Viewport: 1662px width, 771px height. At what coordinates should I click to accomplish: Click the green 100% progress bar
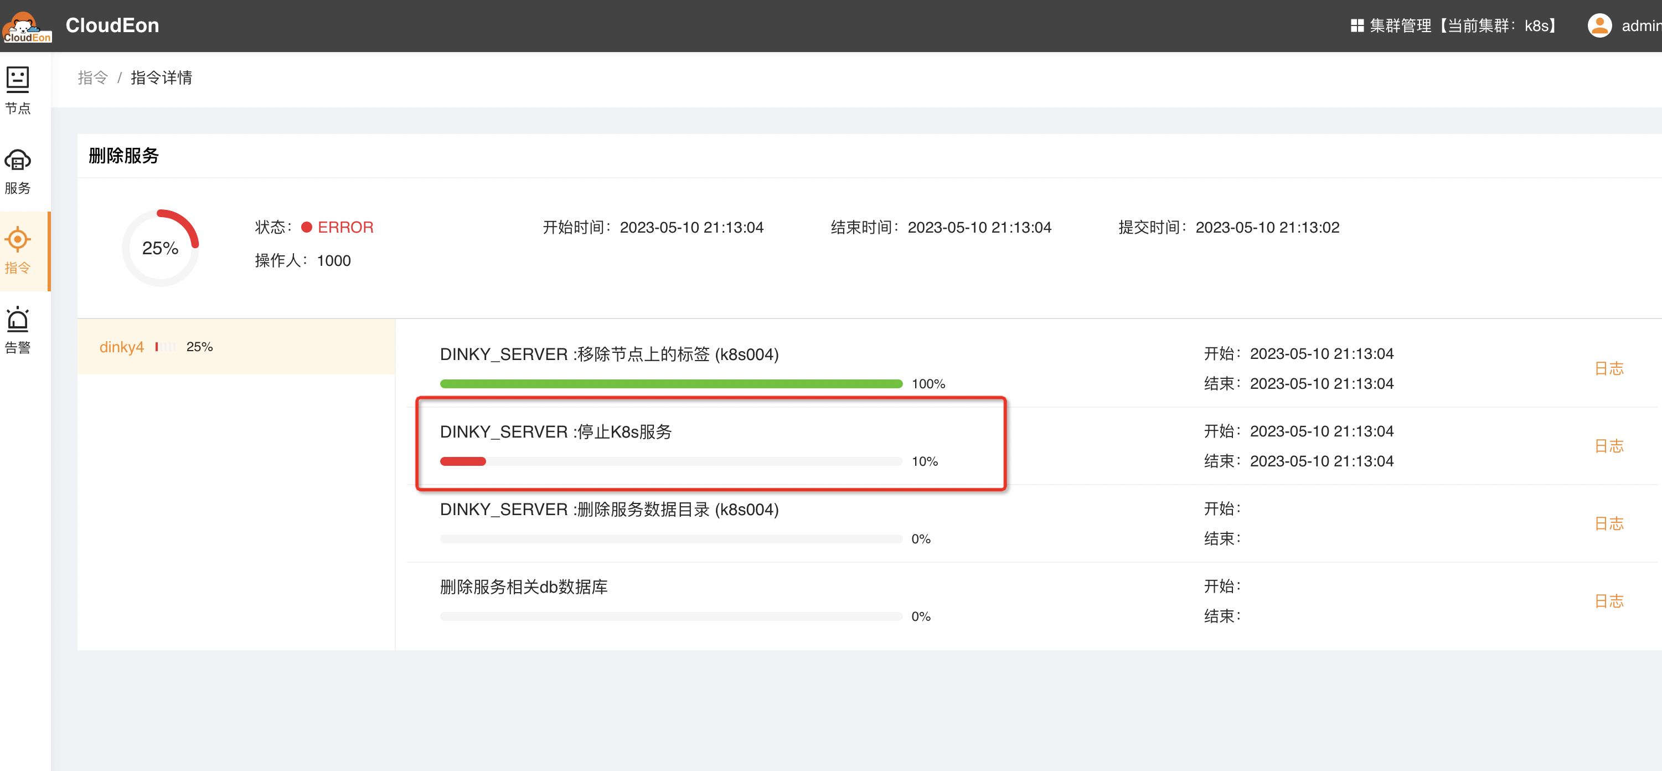(671, 384)
